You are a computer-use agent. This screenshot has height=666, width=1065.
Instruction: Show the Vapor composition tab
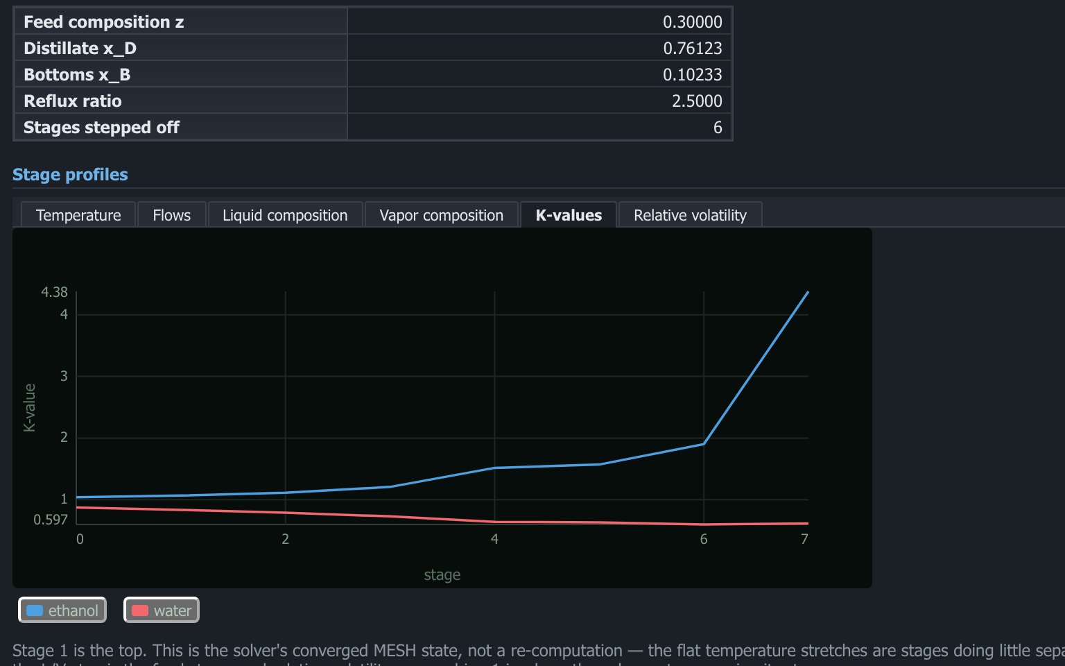point(442,215)
